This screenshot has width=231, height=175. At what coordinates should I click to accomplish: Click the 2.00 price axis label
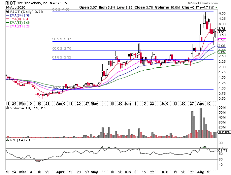pos(222,67)
